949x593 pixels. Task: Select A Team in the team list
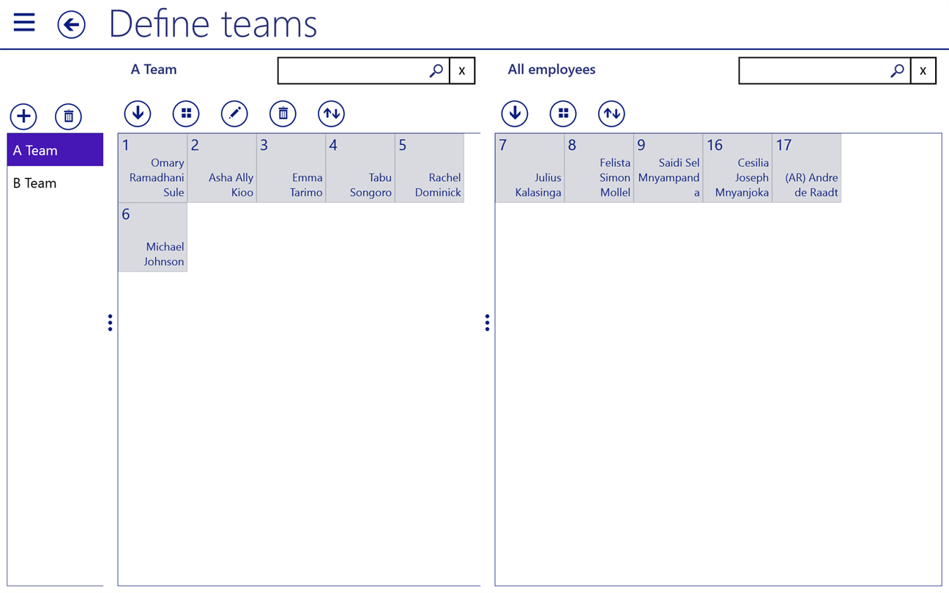pyautogui.click(x=55, y=150)
